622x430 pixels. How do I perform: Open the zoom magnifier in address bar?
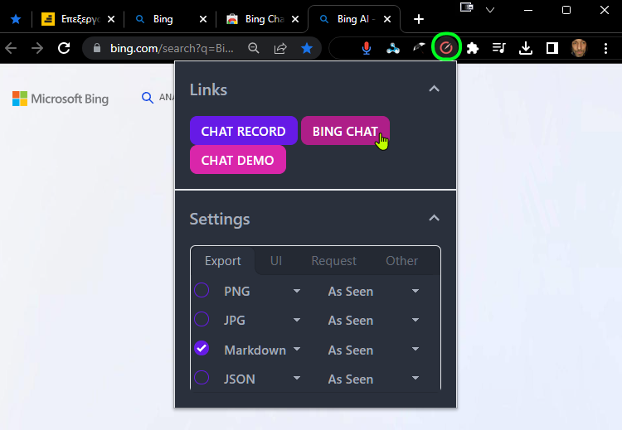point(254,48)
